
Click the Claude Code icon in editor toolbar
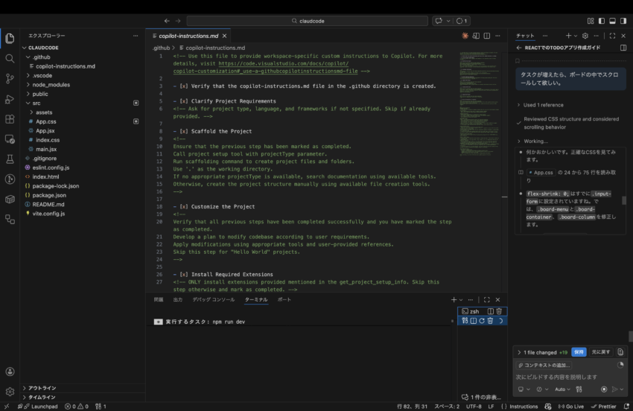[465, 36]
